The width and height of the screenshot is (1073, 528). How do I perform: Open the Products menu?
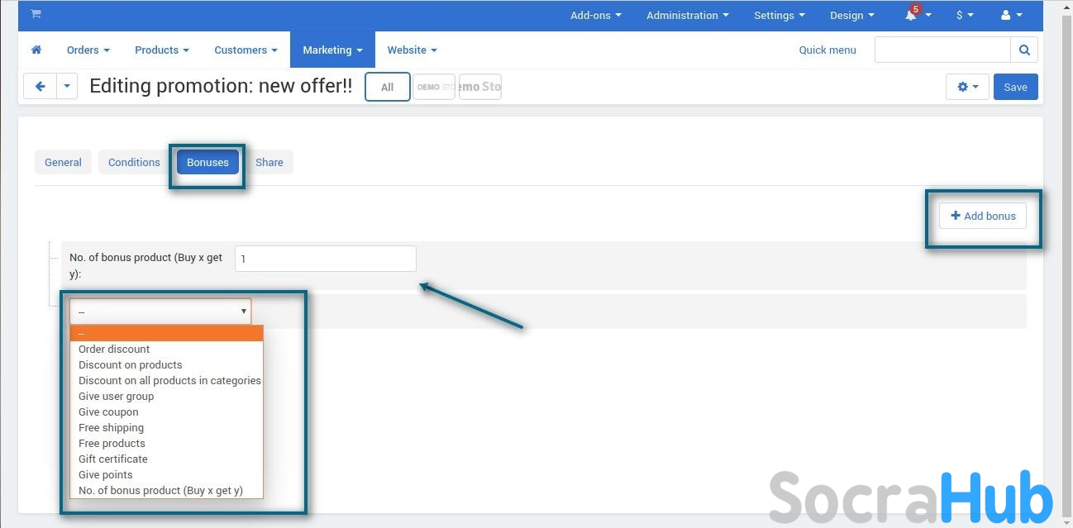click(161, 50)
